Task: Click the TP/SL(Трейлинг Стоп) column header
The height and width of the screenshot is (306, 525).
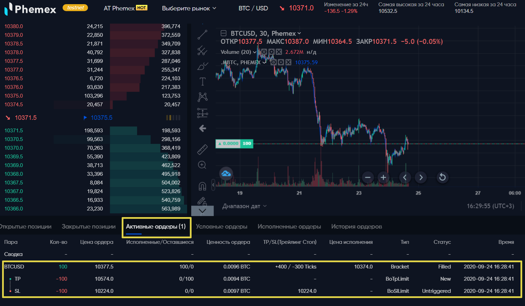Action: pyautogui.click(x=290, y=242)
